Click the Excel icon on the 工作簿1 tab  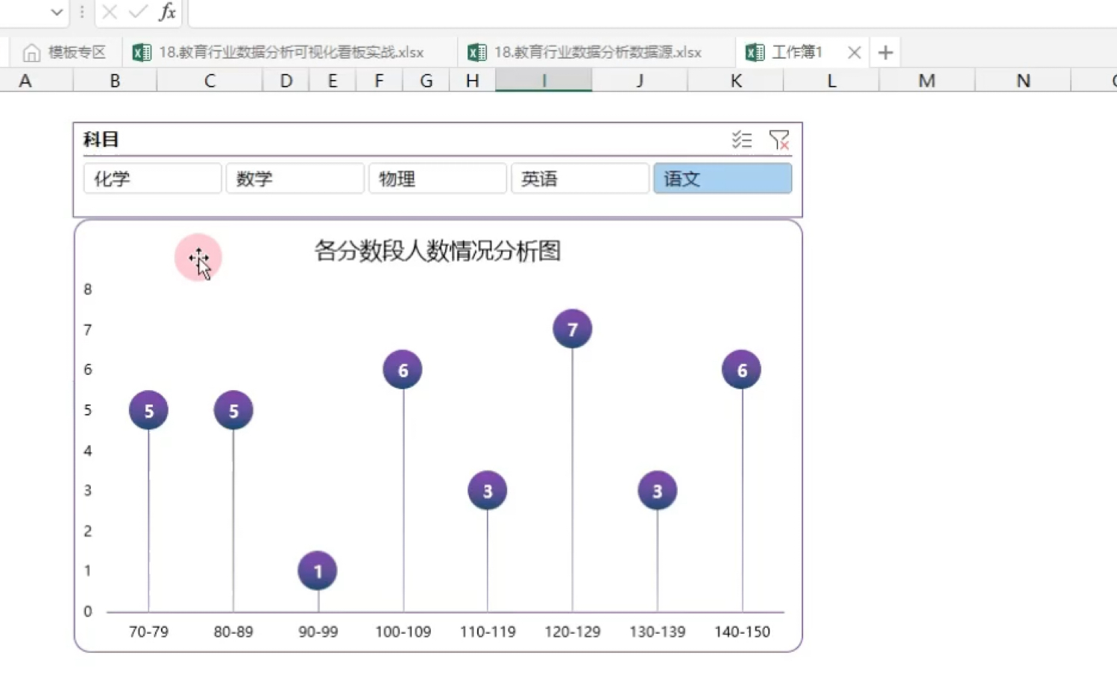click(754, 52)
